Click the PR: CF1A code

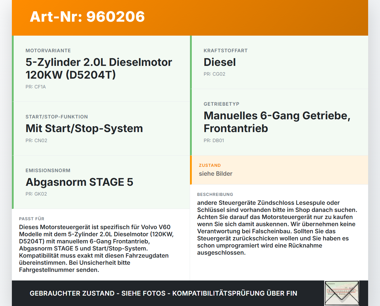tap(36, 87)
